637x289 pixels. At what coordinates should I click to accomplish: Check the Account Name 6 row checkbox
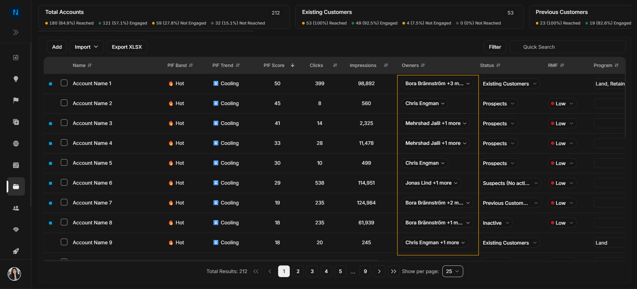pos(64,182)
